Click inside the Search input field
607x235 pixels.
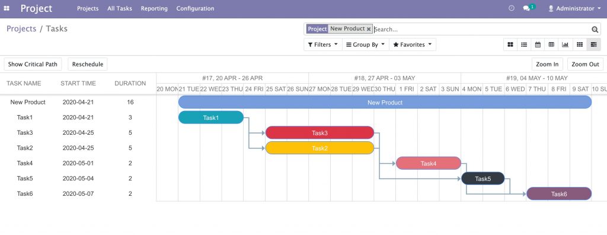pyautogui.click(x=482, y=30)
